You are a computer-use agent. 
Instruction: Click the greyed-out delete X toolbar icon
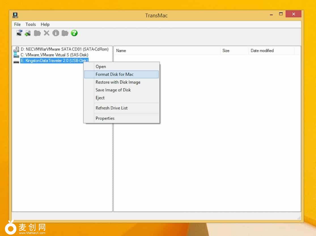pos(46,33)
